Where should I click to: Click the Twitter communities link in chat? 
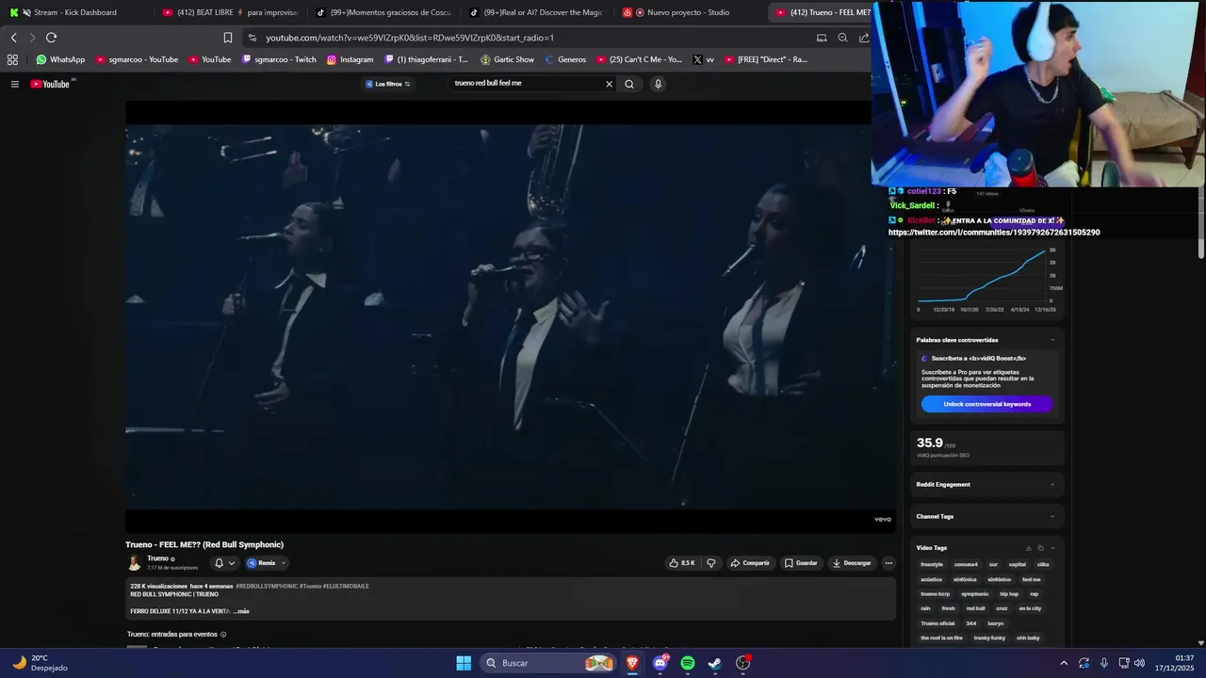(x=994, y=233)
